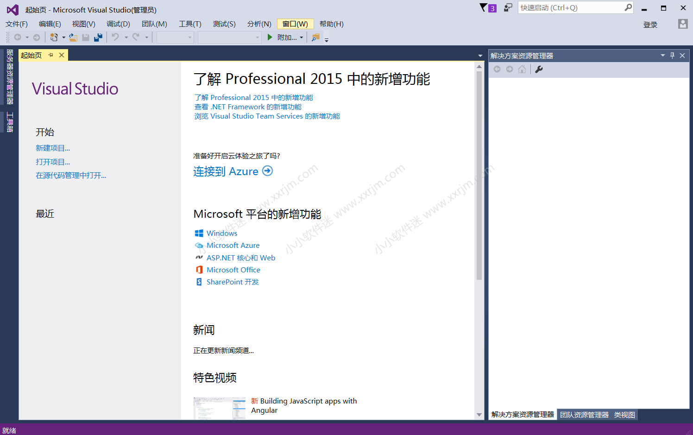Switch to 团队资源管理器 tab
Viewport: 693px width, 435px height.
584,415
